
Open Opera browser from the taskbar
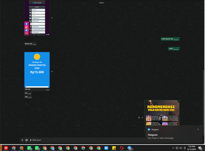[122, 148]
